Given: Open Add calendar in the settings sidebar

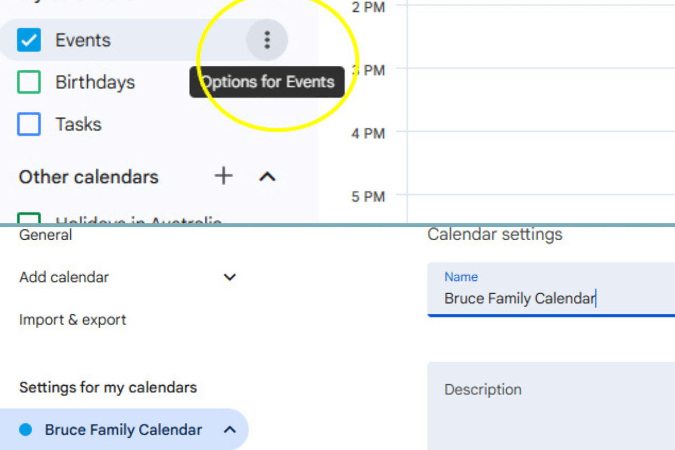Looking at the screenshot, I should (64, 277).
